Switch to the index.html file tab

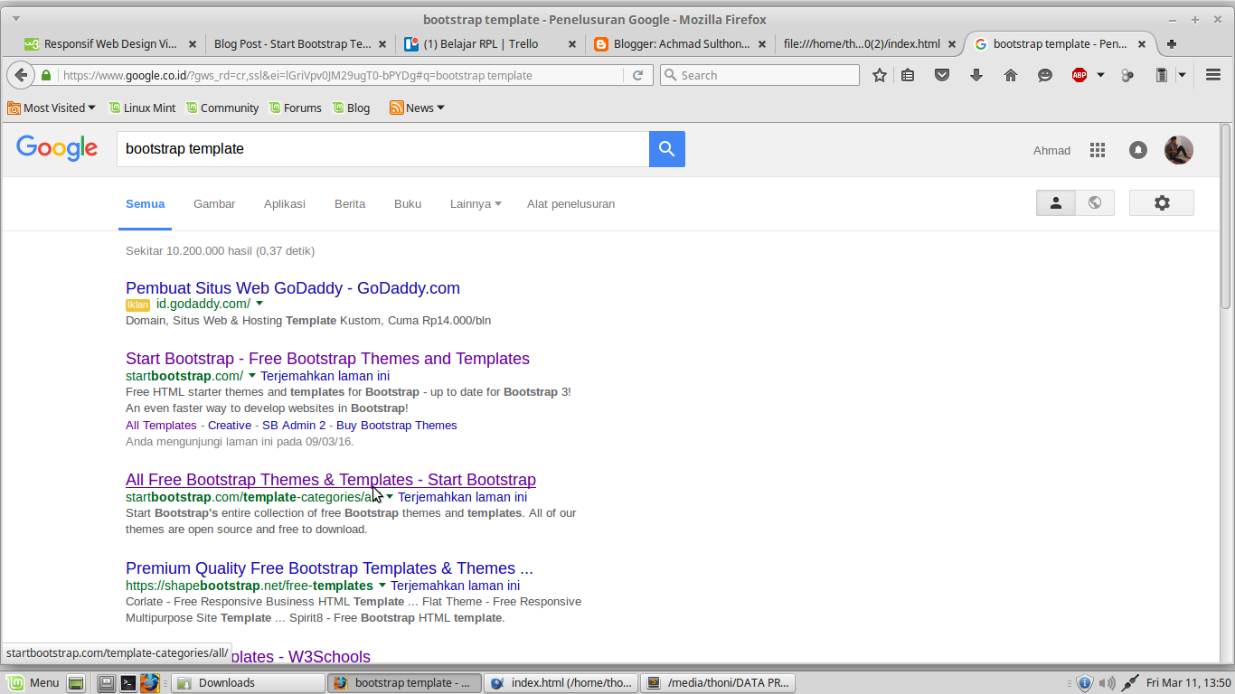pyautogui.click(x=870, y=43)
